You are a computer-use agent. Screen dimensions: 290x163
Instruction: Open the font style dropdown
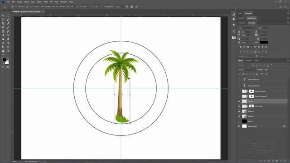click(263, 28)
